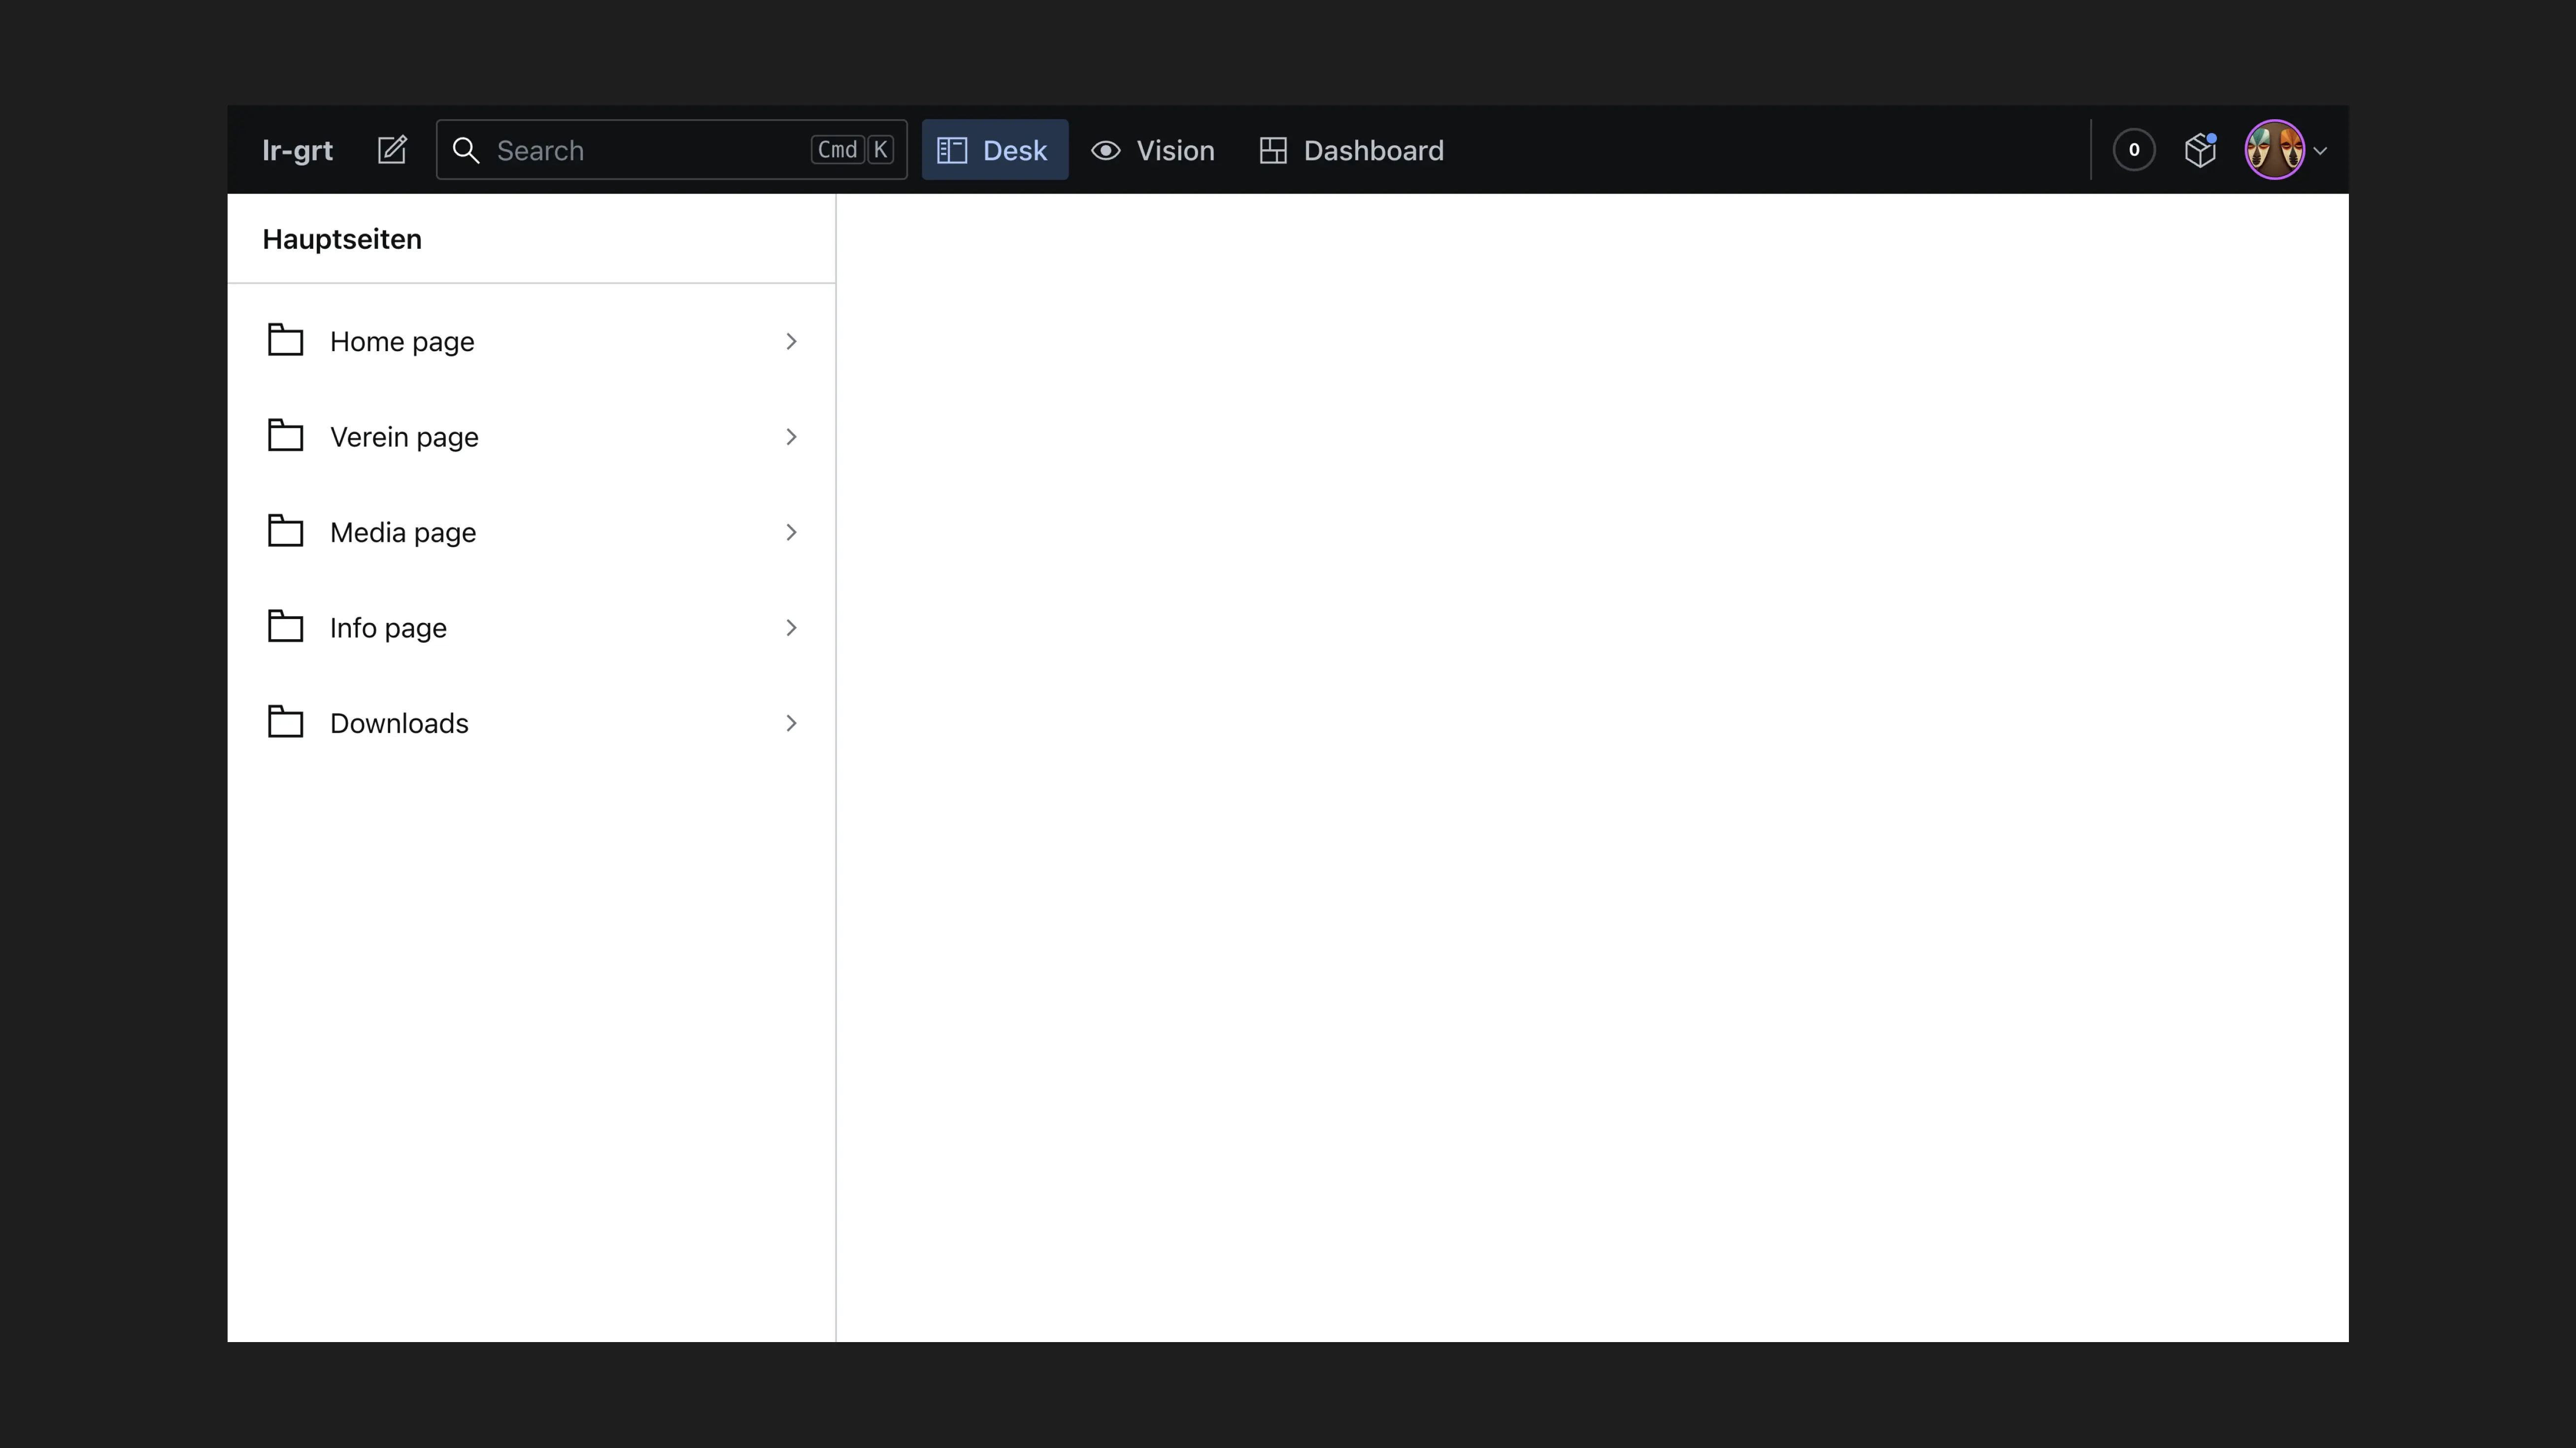Open the package updates cube icon
This screenshot has height=1448, width=2576.
tap(2200, 150)
